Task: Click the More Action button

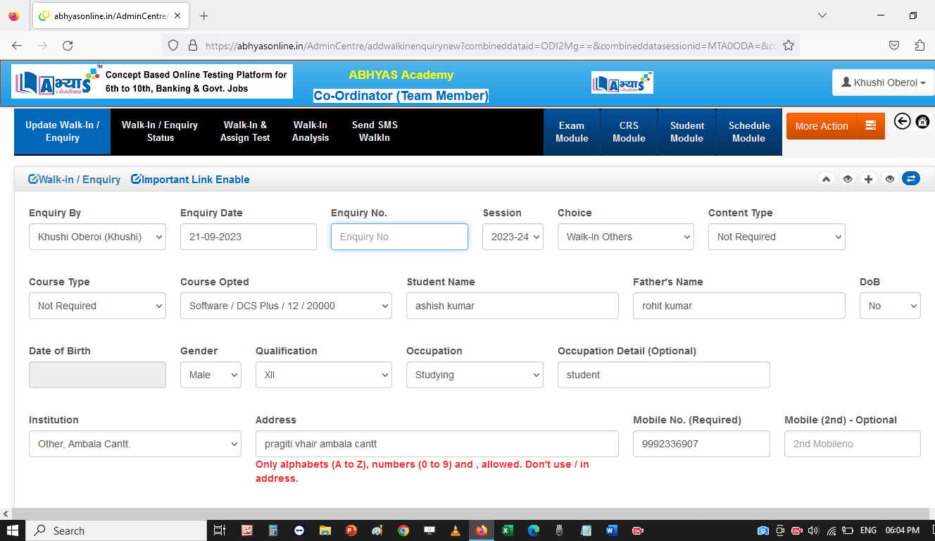Action: point(821,126)
